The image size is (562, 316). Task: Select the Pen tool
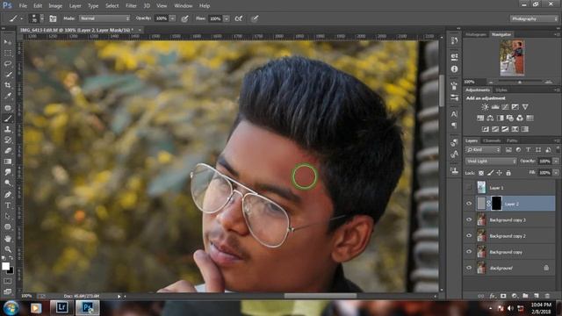tap(8, 195)
